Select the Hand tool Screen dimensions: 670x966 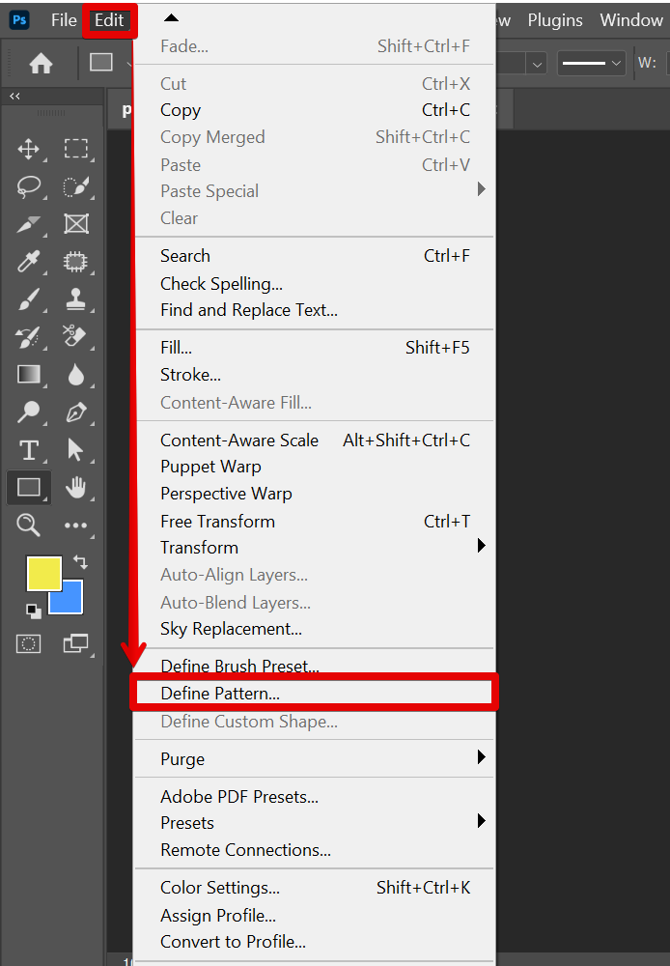point(75,488)
